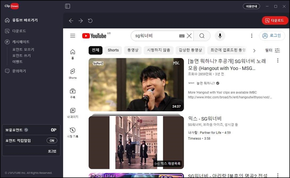Click 로그인 link in points panel
The height and width of the screenshot is (178, 290).
[x=52, y=151]
